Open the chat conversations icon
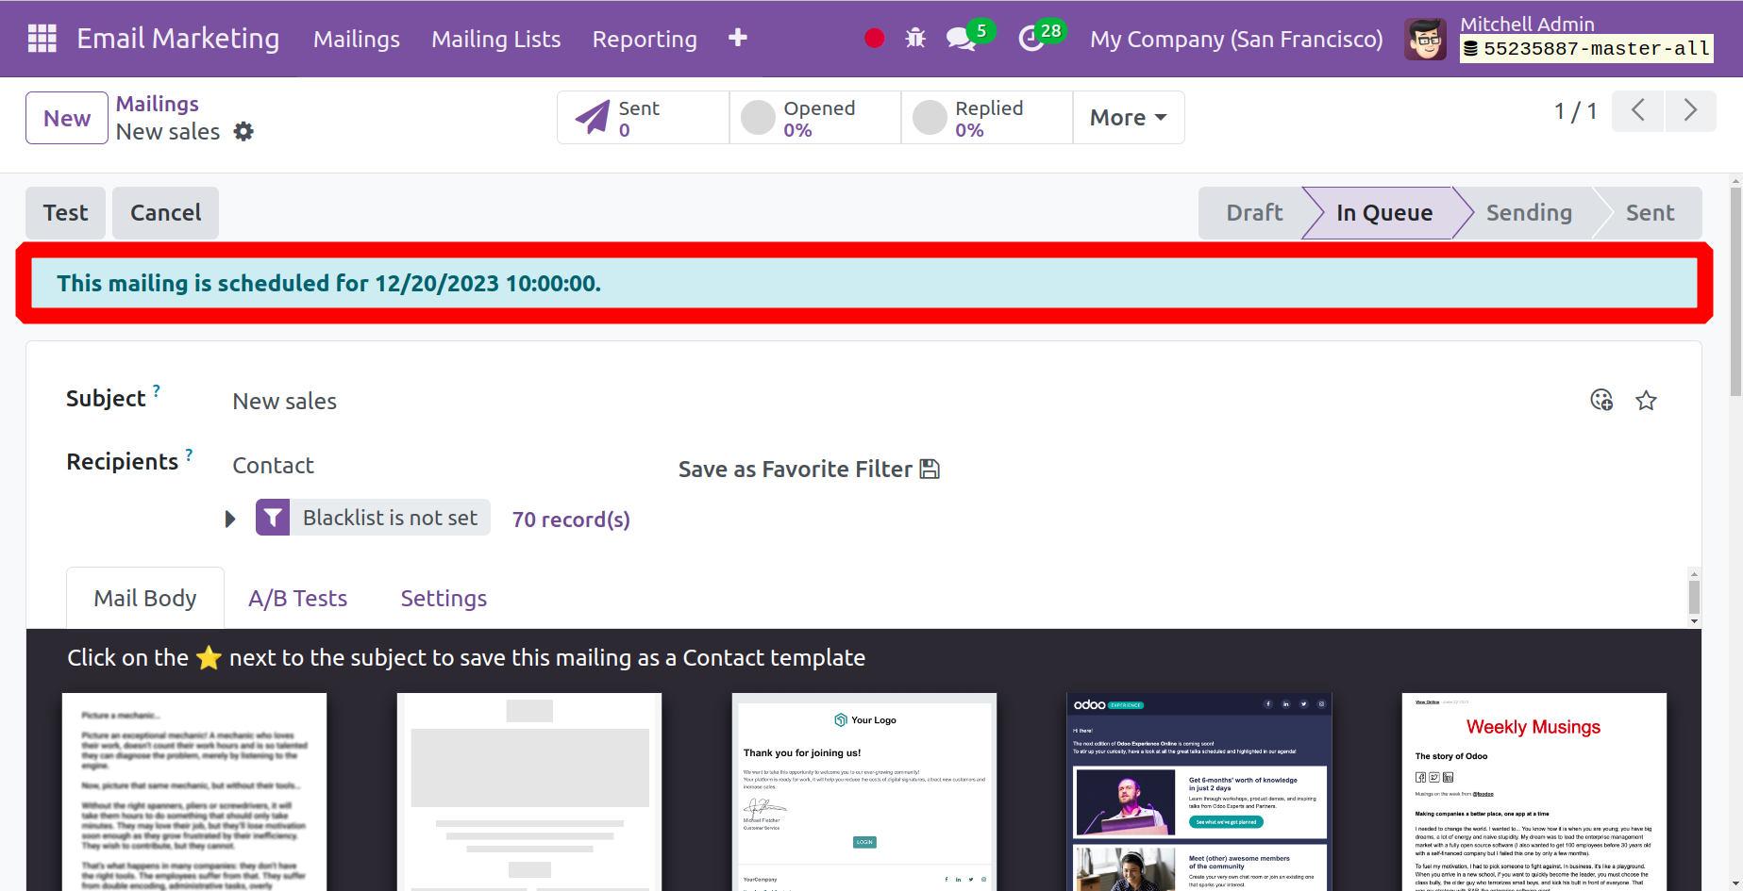The height and width of the screenshot is (891, 1743). point(961,39)
